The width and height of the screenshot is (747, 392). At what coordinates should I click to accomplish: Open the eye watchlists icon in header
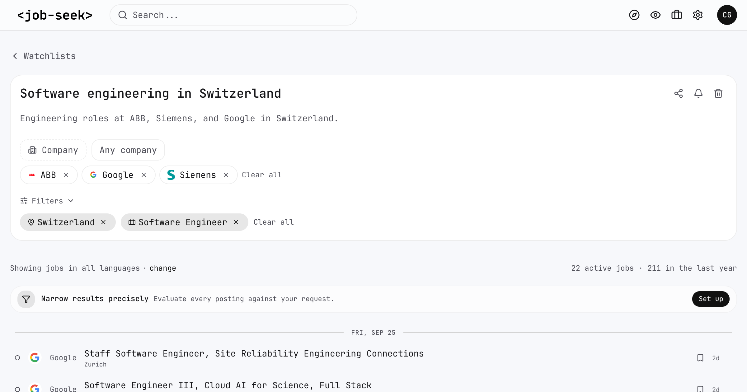[655, 15]
